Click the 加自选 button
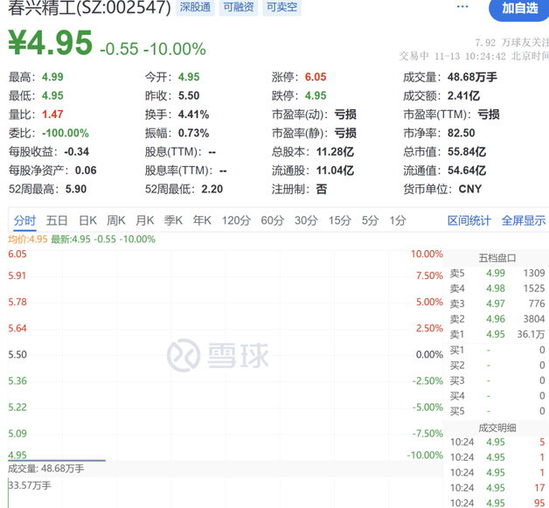The height and width of the screenshot is (508, 549). click(x=519, y=9)
